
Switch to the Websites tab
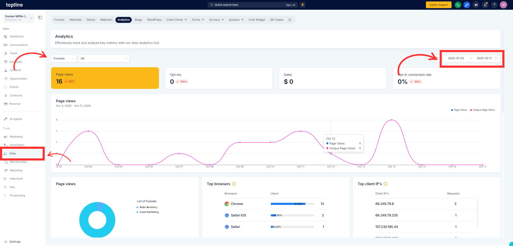[x=75, y=20]
